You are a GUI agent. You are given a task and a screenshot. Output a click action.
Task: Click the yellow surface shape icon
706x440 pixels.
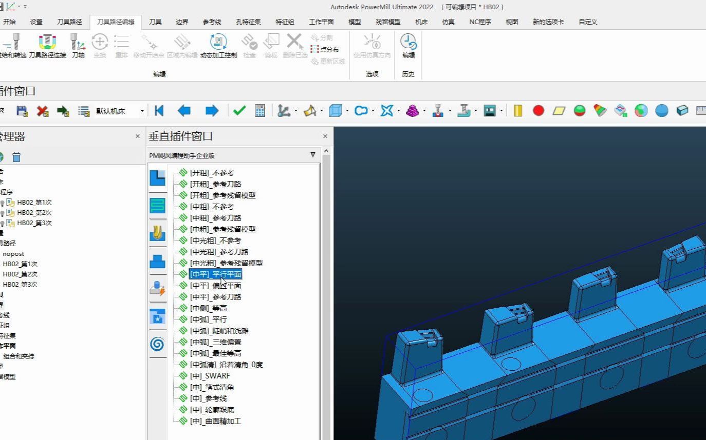[309, 111]
